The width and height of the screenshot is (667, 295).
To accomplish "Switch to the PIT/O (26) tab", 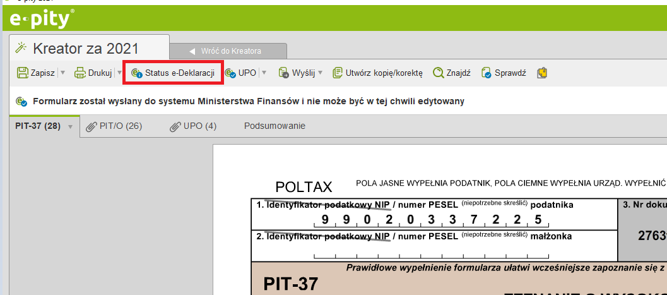I will 114,126.
